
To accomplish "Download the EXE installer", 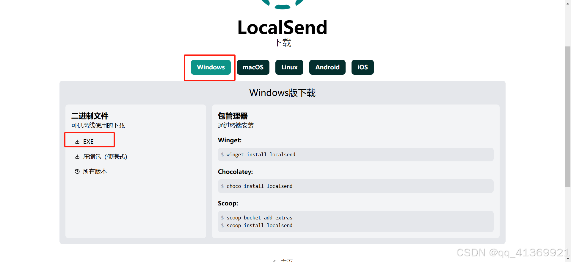I will point(88,142).
